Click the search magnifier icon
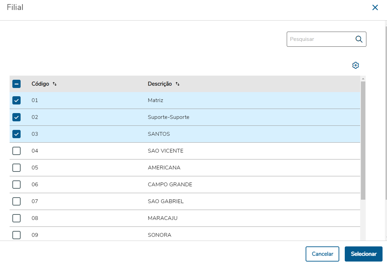Screen dimensions: 387x266 (359, 39)
